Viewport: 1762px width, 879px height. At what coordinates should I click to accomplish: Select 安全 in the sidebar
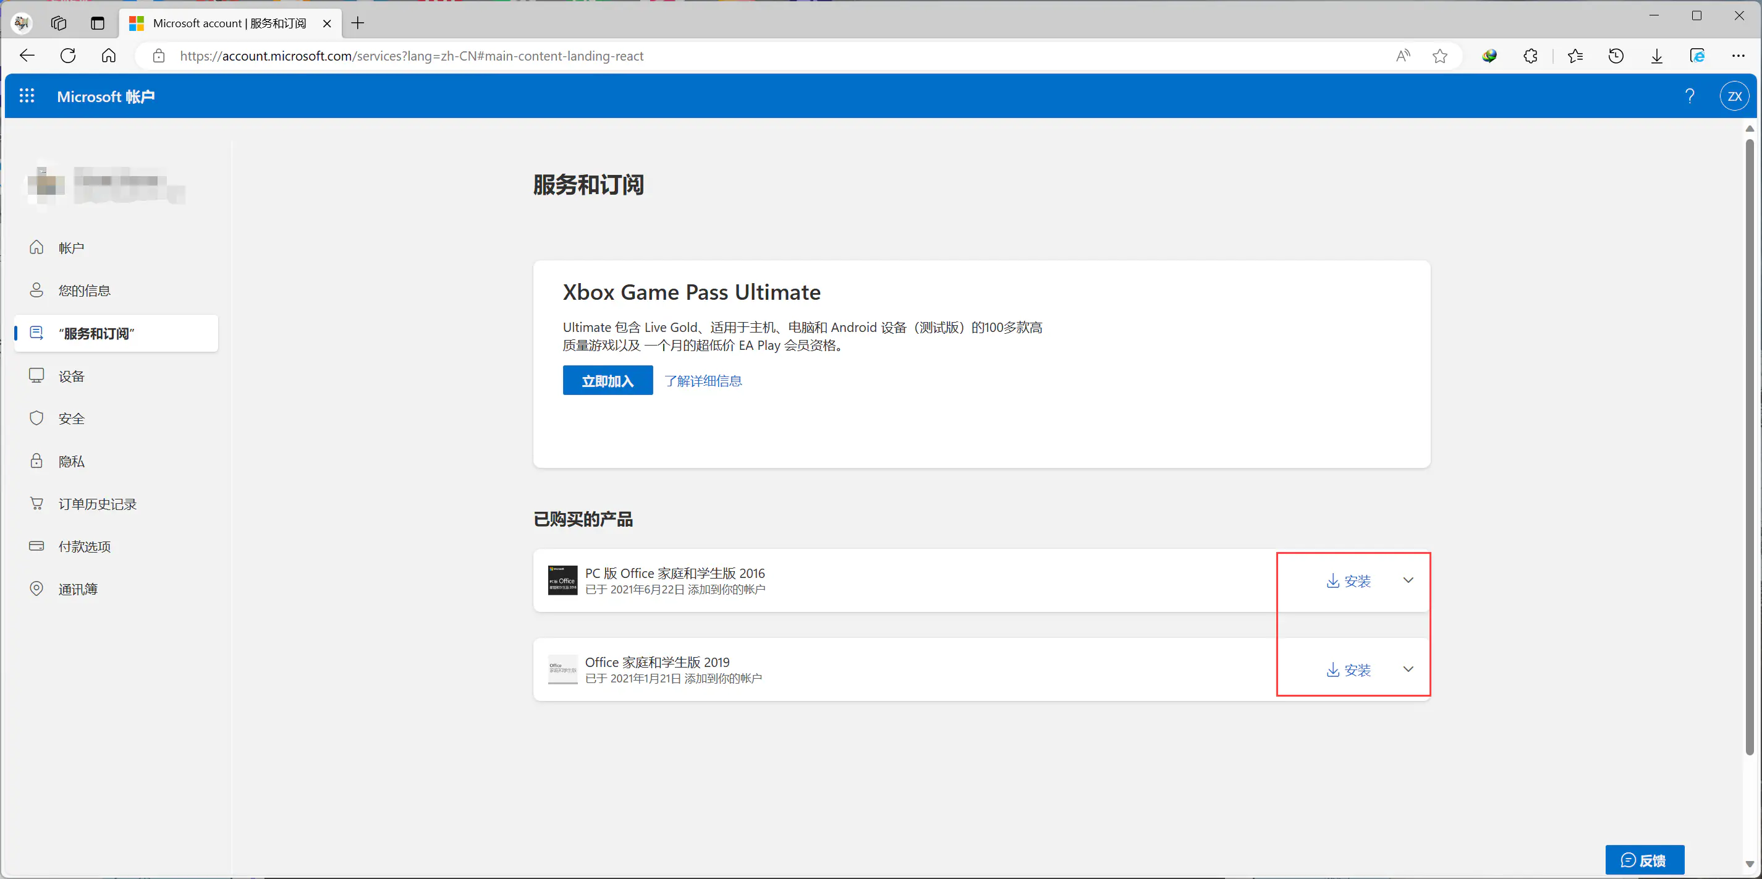point(71,418)
